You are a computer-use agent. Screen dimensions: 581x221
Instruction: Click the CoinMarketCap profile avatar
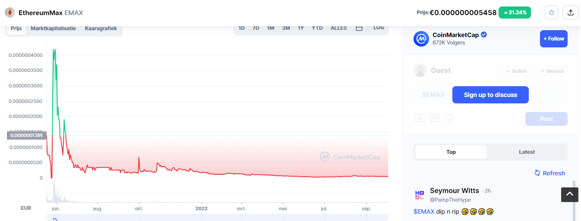pos(420,39)
